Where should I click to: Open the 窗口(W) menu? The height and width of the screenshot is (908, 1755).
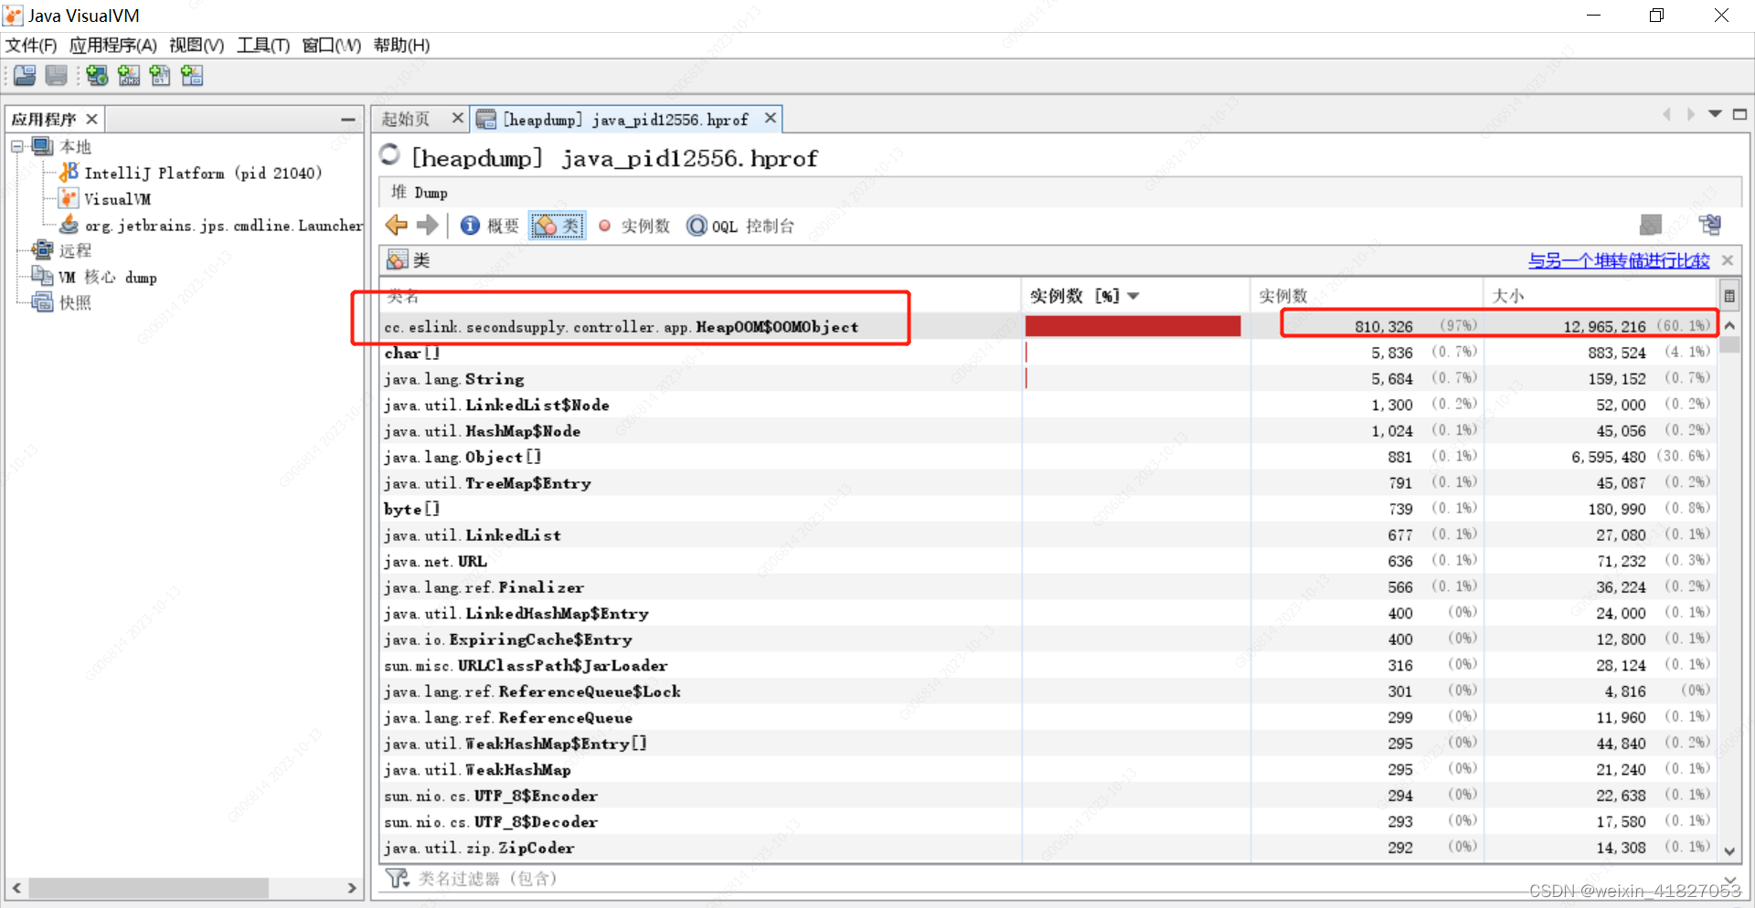[332, 46]
